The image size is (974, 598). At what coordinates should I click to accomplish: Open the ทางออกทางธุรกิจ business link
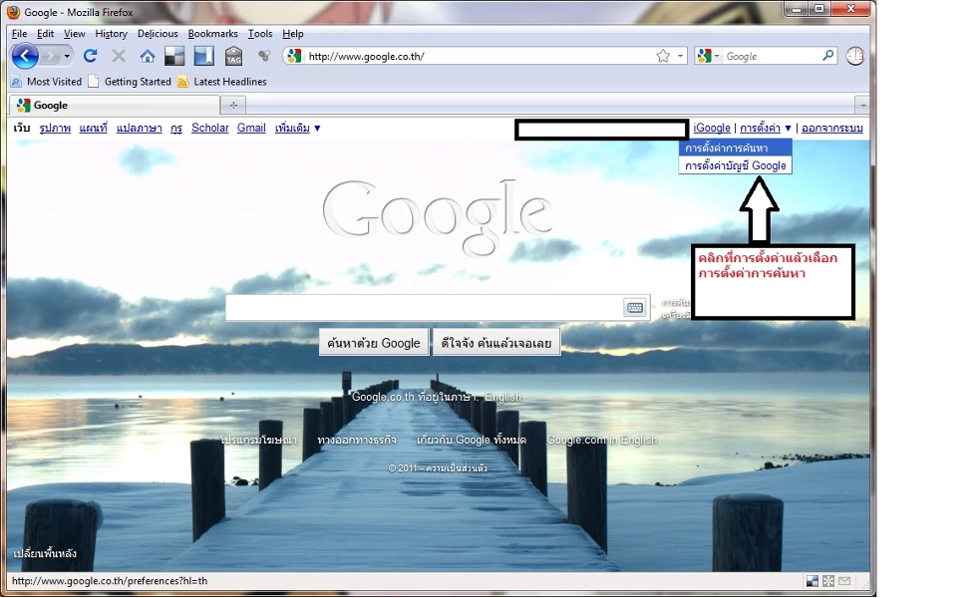[x=357, y=440]
